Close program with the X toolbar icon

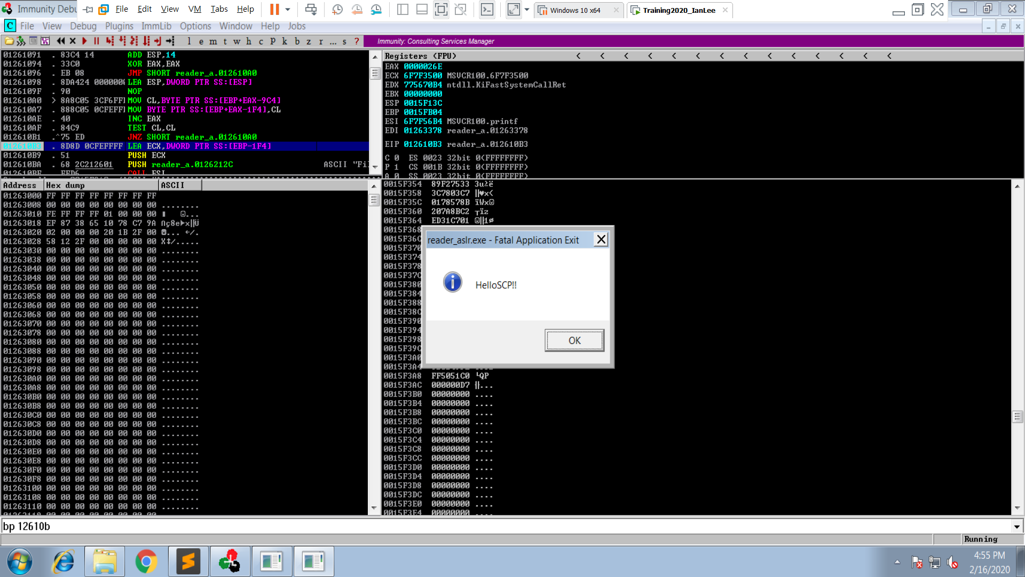[x=73, y=41]
